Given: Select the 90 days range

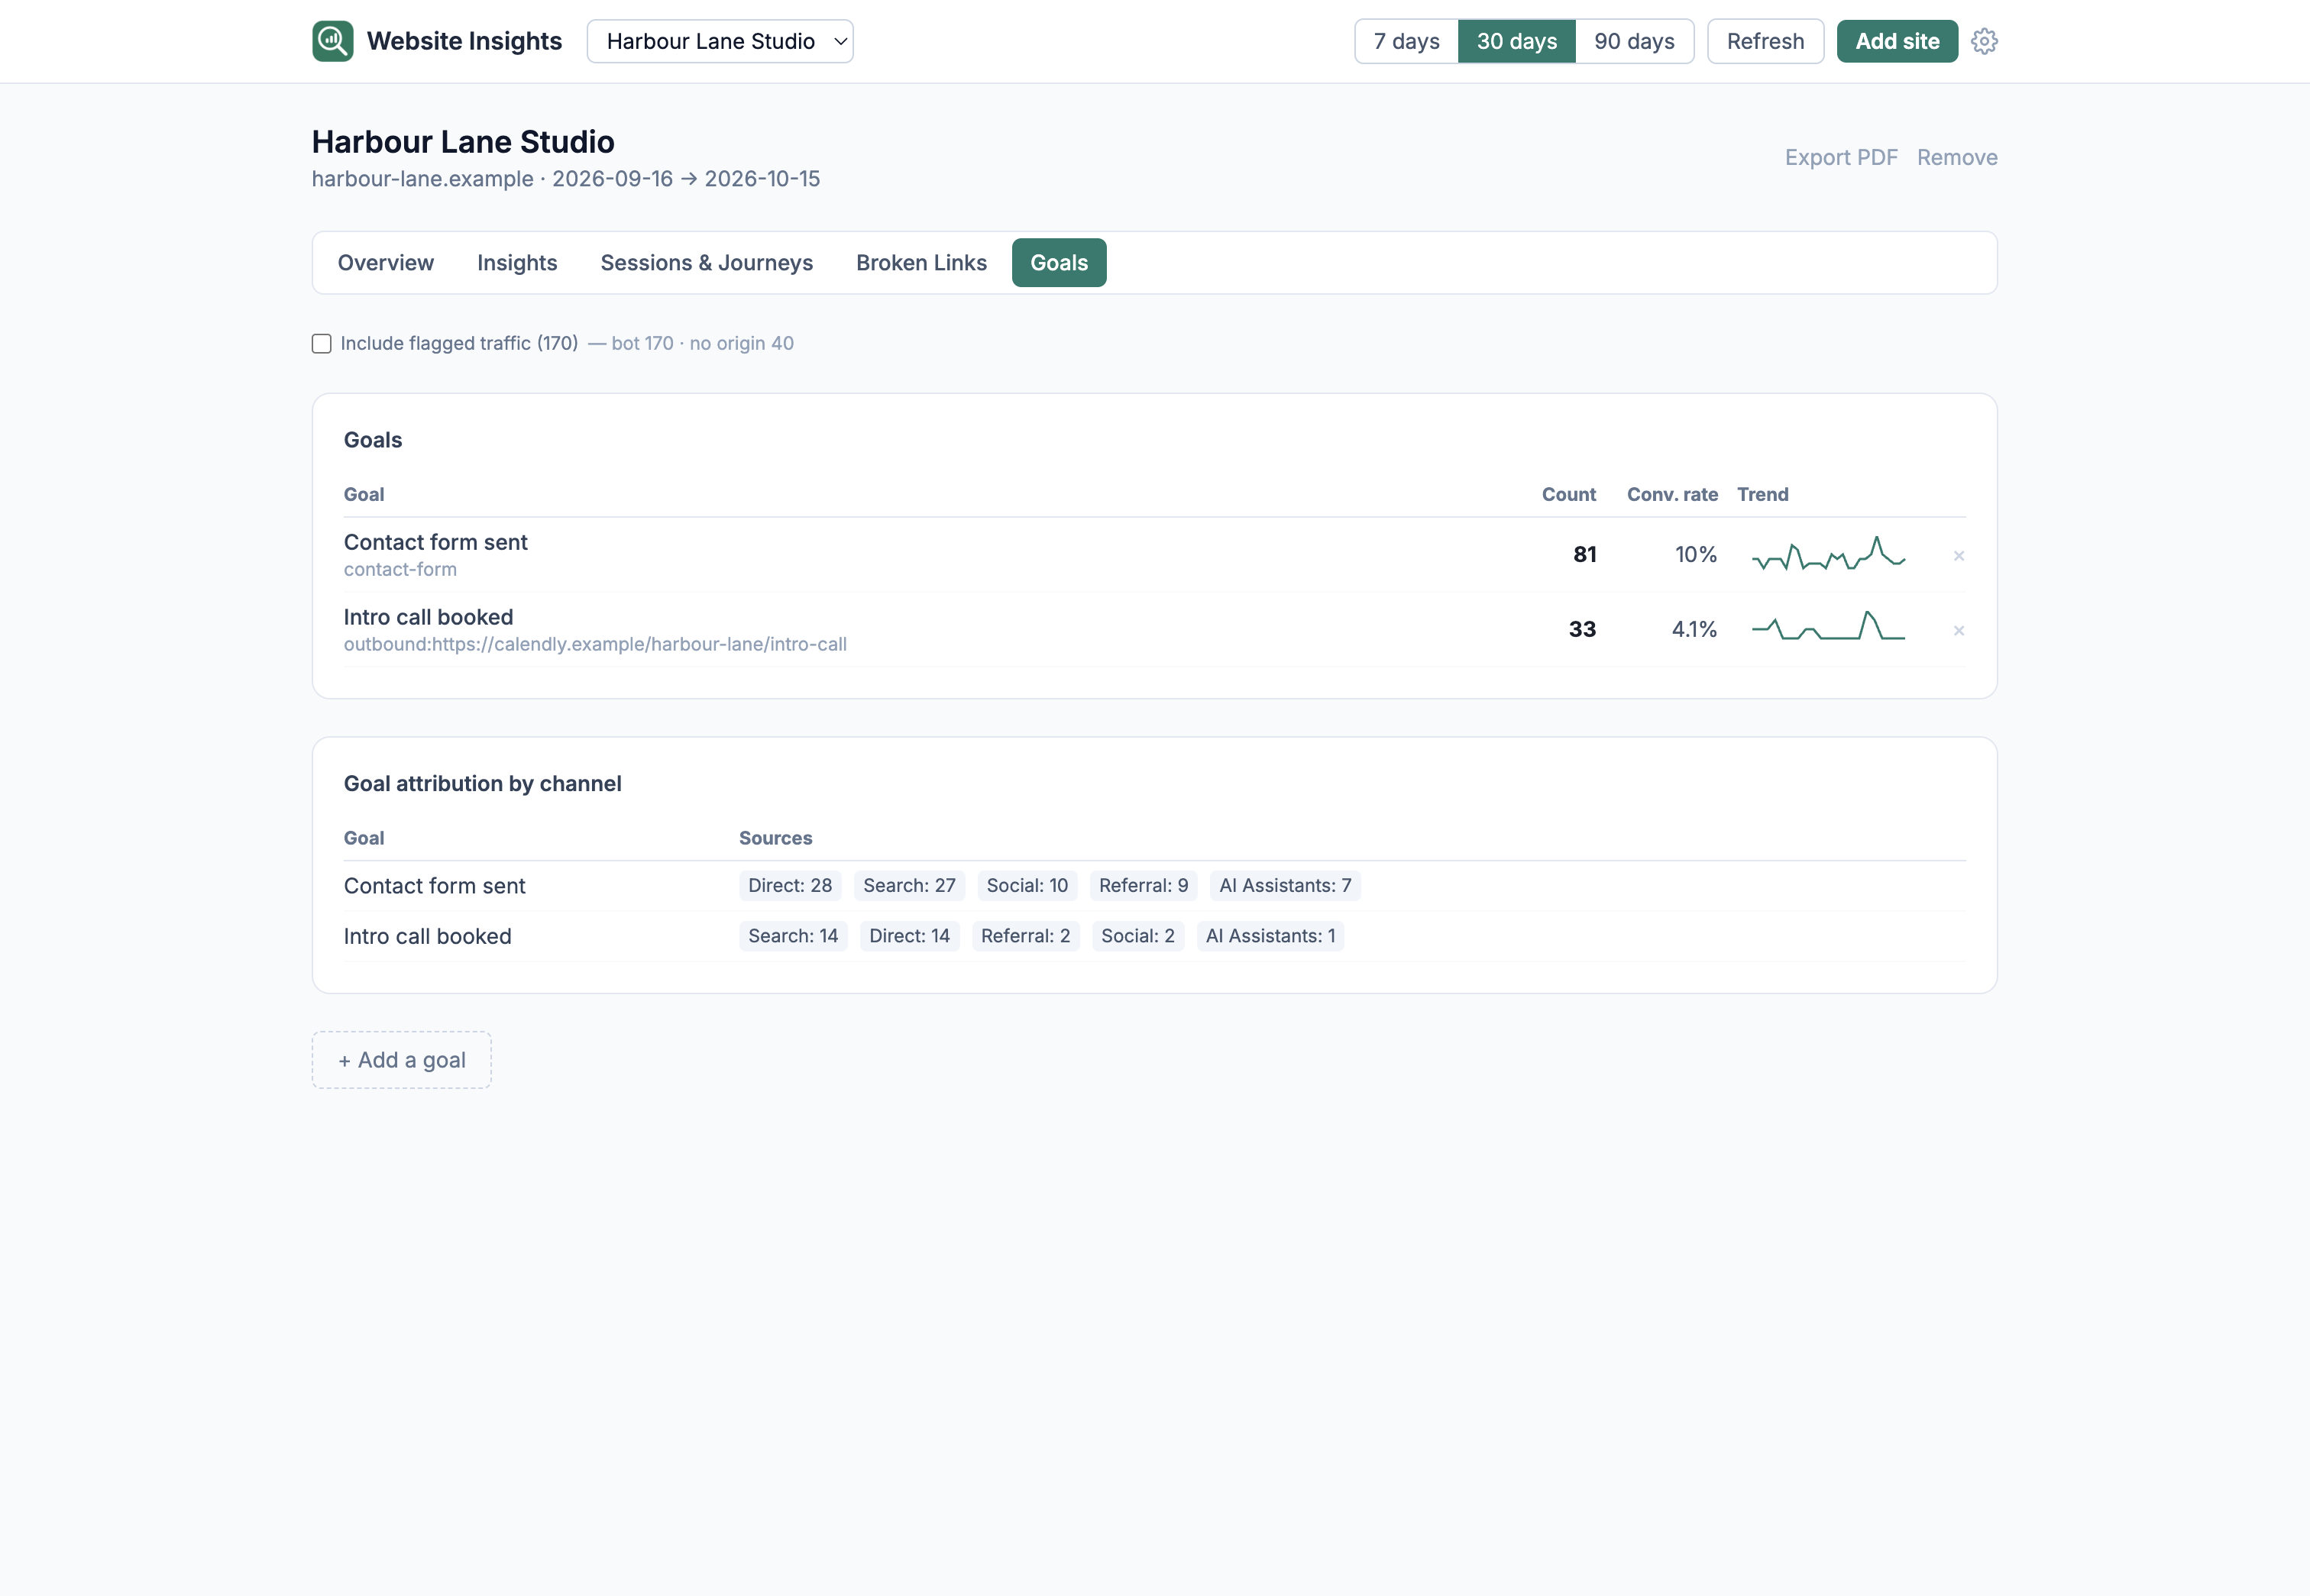Looking at the screenshot, I should 1634,41.
